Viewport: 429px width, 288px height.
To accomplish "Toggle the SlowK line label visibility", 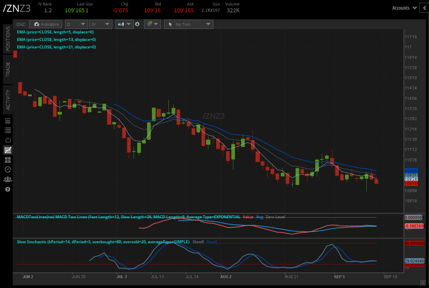I will coord(198,242).
